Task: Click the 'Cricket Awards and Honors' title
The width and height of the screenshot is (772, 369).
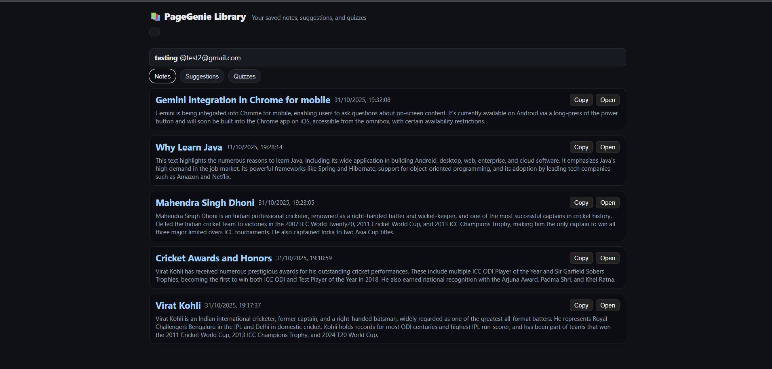Action: pos(213,258)
